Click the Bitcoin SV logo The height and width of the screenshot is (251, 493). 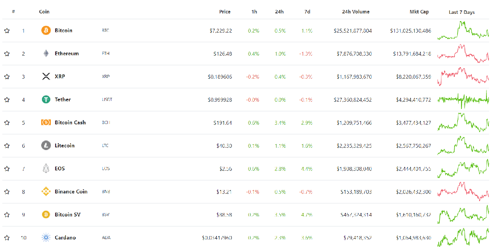pos(46,215)
